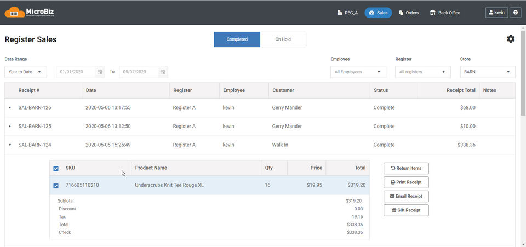Viewport: 526px width, 247px height.
Task: Go to Orders in top navigation
Action: pos(408,13)
